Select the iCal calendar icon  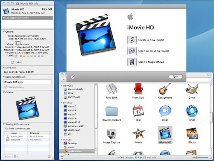[138, 111]
